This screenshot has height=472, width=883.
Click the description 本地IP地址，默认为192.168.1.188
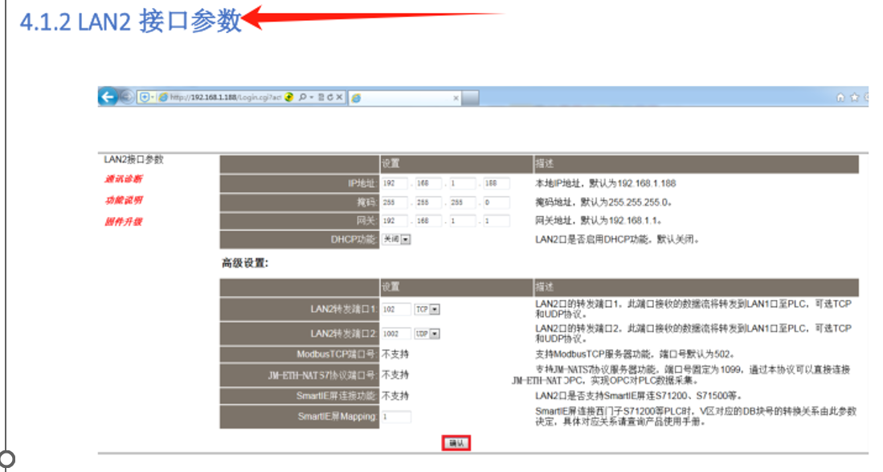[x=605, y=183]
